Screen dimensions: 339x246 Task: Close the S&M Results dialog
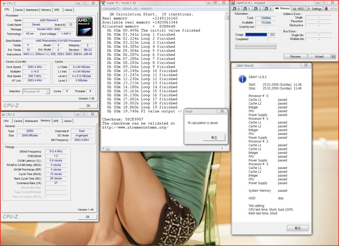pyautogui.click(x=306, y=65)
